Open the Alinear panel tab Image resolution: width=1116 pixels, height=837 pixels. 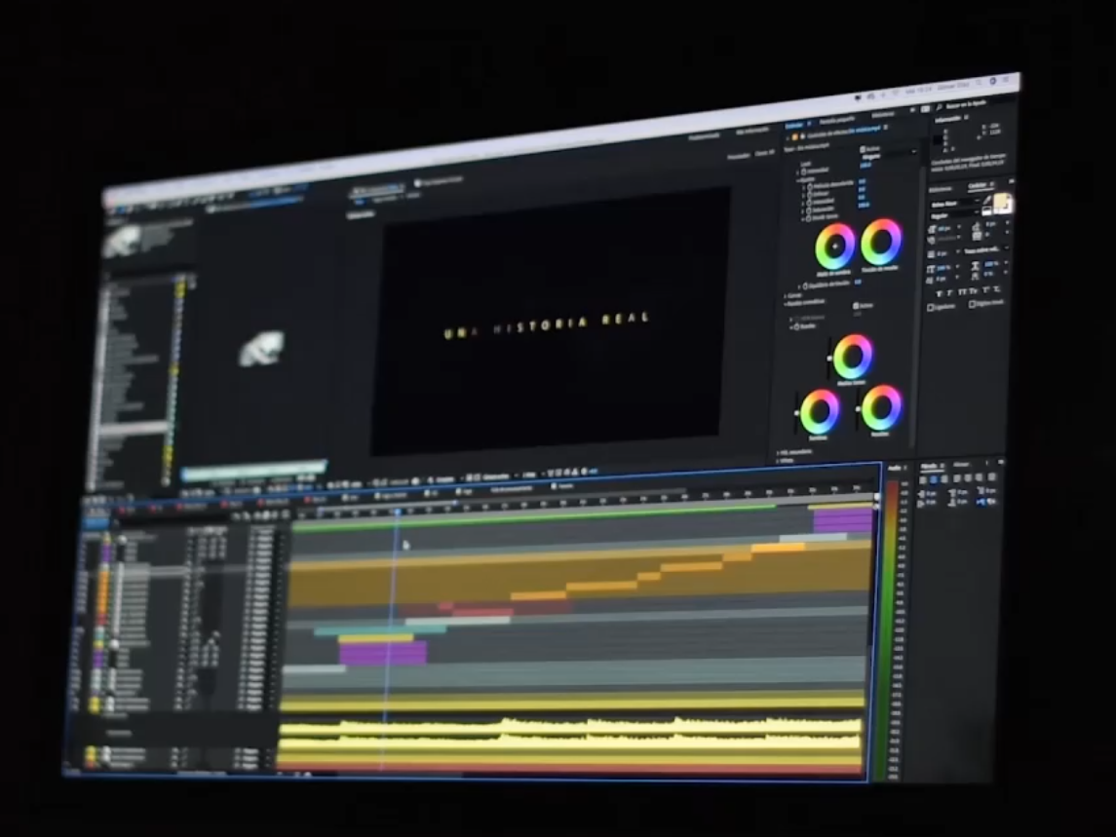(x=961, y=465)
